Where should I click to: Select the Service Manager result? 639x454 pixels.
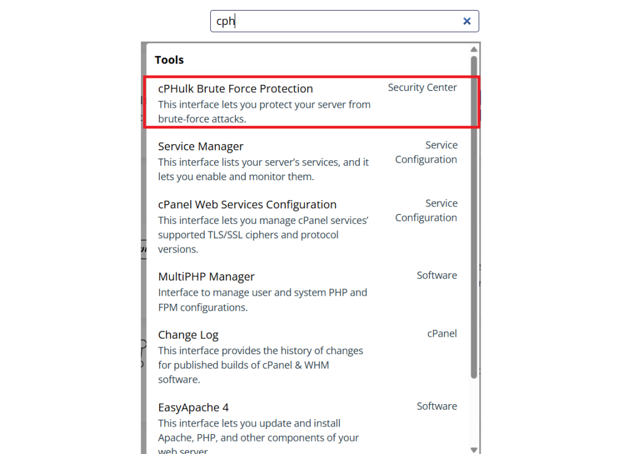[200, 147]
